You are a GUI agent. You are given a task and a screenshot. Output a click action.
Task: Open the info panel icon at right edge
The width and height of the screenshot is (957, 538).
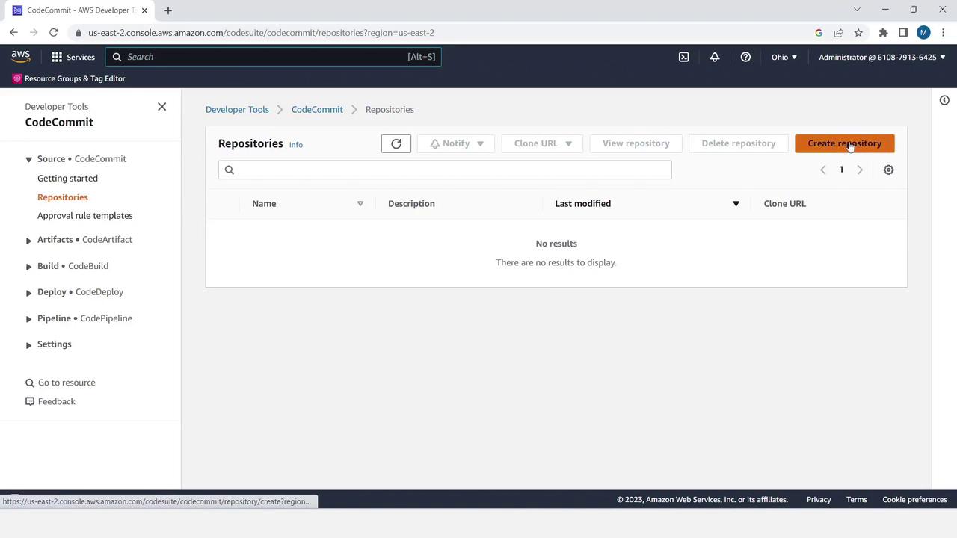coord(944,100)
